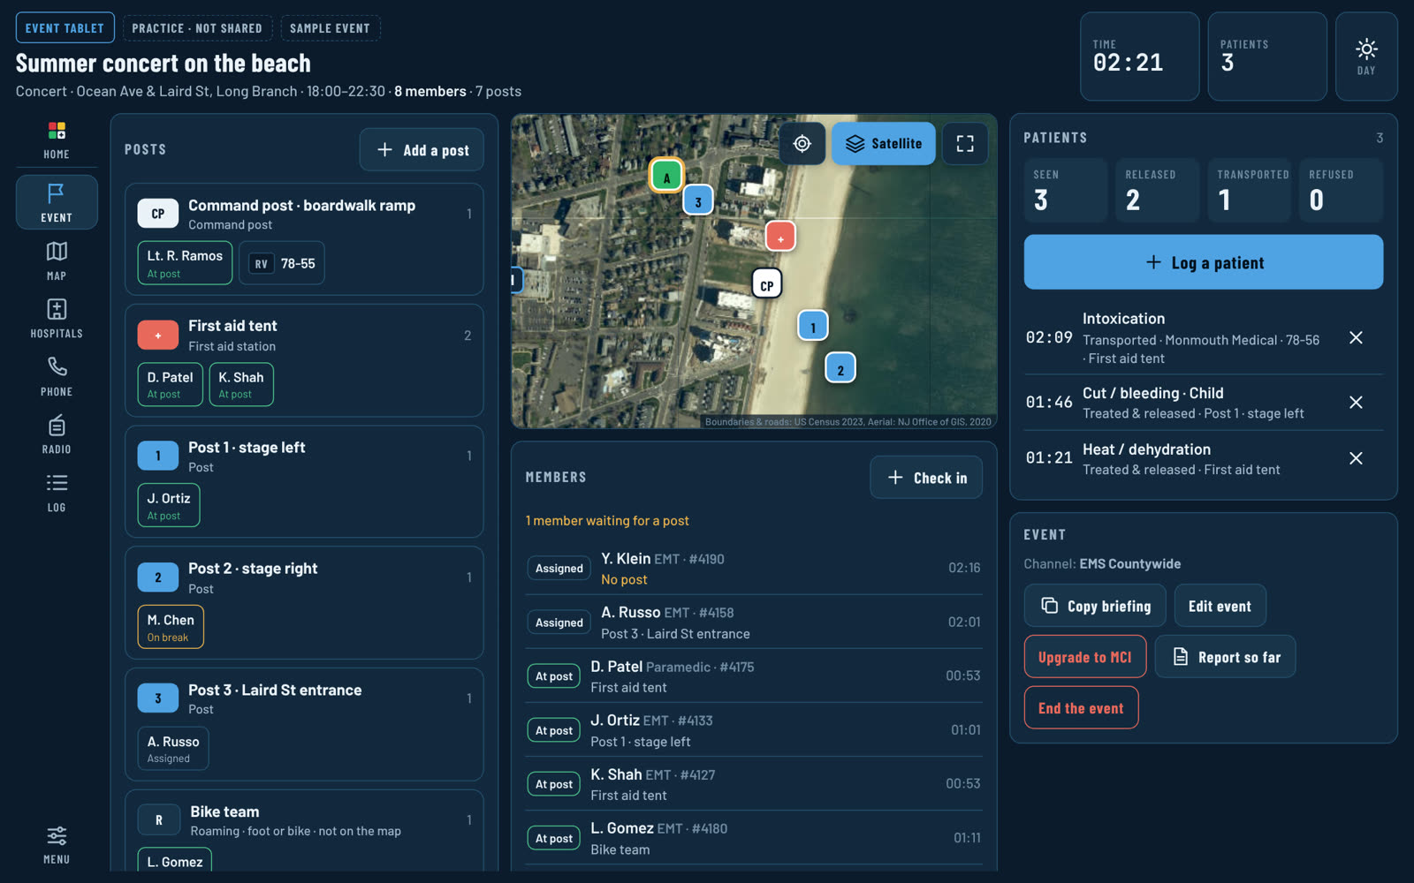
Task: Open the Hospitals sidebar icon
Action: 57,319
